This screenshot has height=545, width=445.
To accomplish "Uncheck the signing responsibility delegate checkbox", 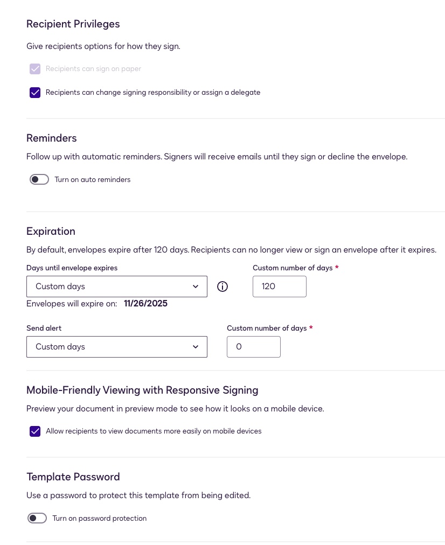I will (x=35, y=93).
